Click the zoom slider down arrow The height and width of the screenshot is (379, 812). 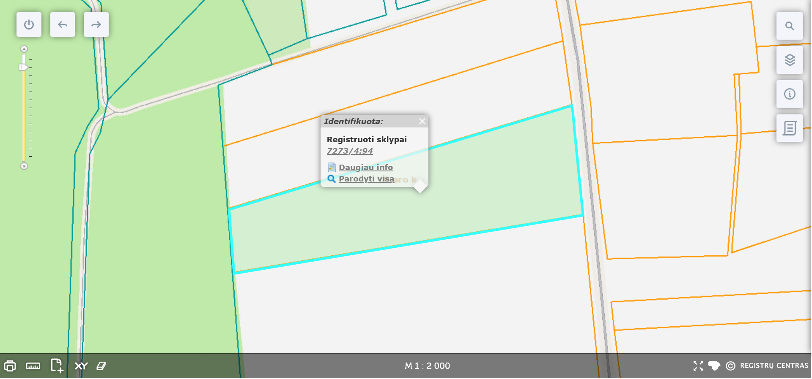(24, 166)
